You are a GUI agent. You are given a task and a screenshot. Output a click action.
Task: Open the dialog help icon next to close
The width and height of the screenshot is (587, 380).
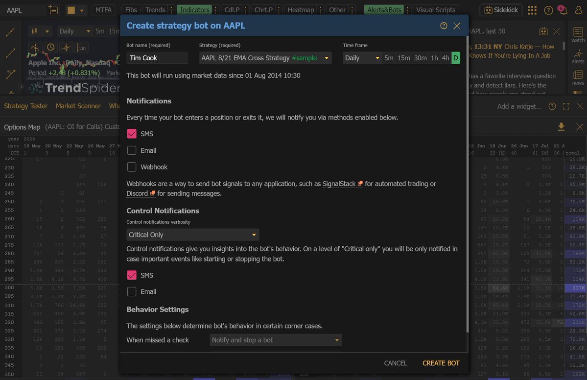pyautogui.click(x=444, y=26)
